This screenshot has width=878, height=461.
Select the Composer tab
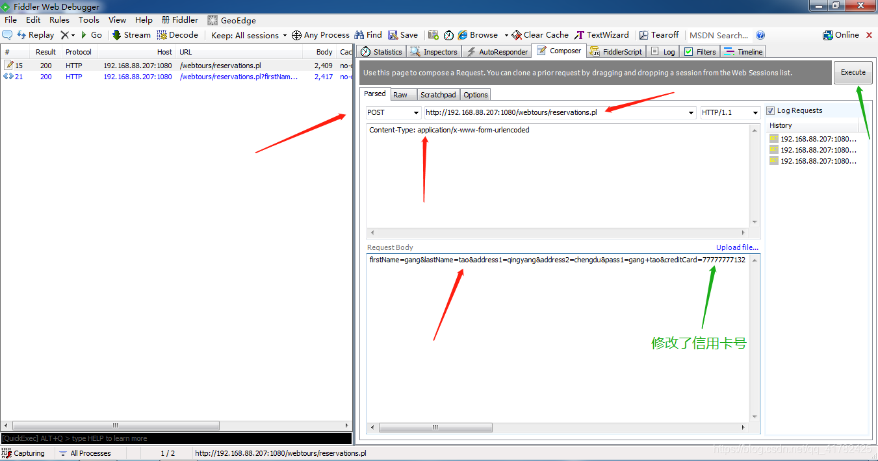[559, 51]
